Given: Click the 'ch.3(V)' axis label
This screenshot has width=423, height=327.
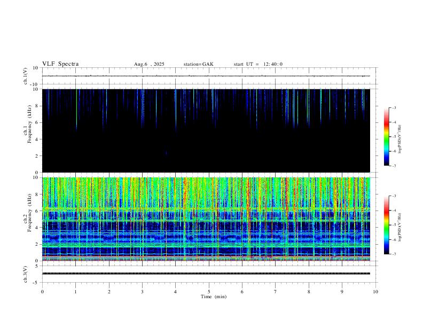Looking at the screenshot, I should coord(26,274).
